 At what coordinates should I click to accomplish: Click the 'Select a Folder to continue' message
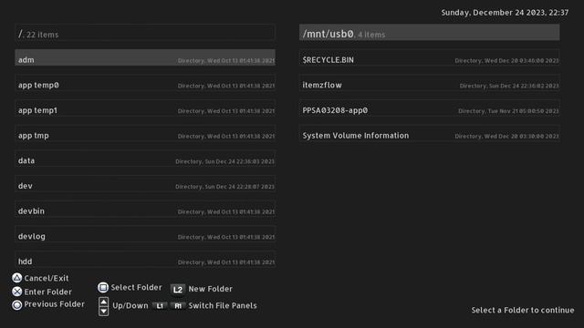523,310
